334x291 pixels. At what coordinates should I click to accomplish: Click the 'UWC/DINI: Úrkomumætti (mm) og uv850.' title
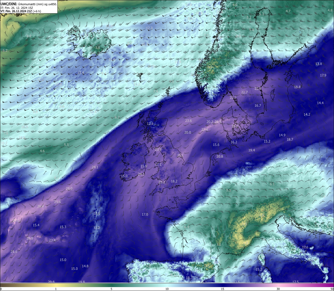[29, 4]
